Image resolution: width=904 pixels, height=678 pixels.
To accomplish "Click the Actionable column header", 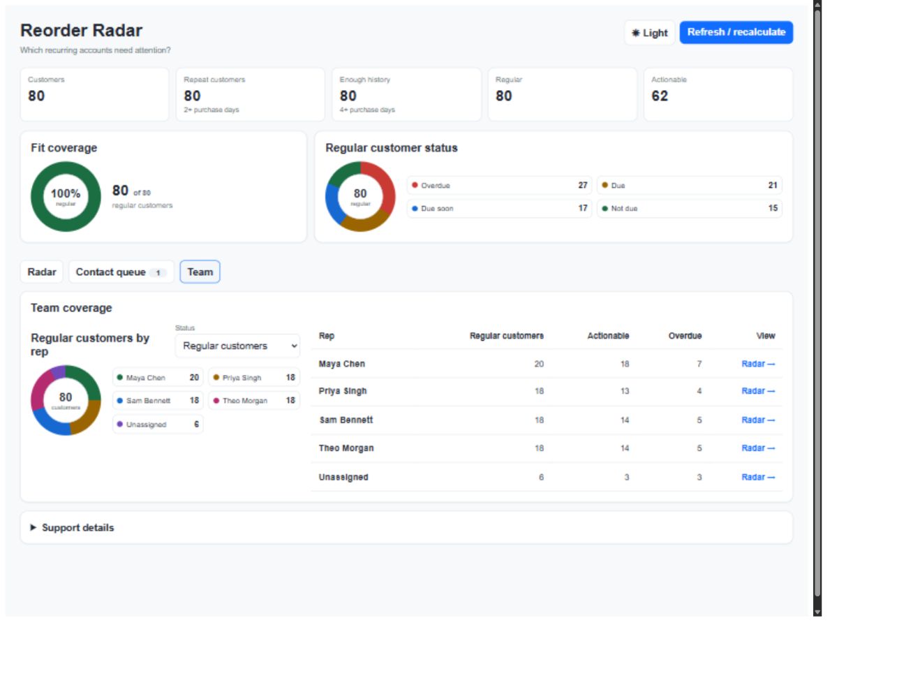I will (x=608, y=336).
